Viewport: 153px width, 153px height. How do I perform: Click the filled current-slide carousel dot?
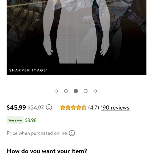coord(76,91)
